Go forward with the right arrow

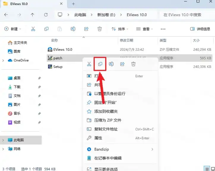click(x=19, y=15)
